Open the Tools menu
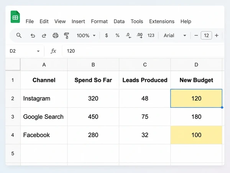This screenshot has height=173, width=230. click(x=137, y=21)
